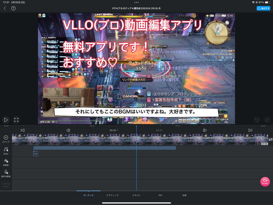
Task: Step forward one frame
Action: coord(205,130)
